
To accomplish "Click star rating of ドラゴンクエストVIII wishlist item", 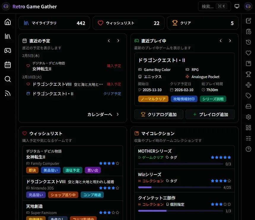I will 109,188.
